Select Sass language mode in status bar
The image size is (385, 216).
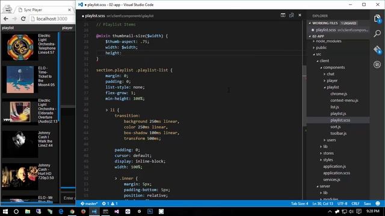(368, 203)
